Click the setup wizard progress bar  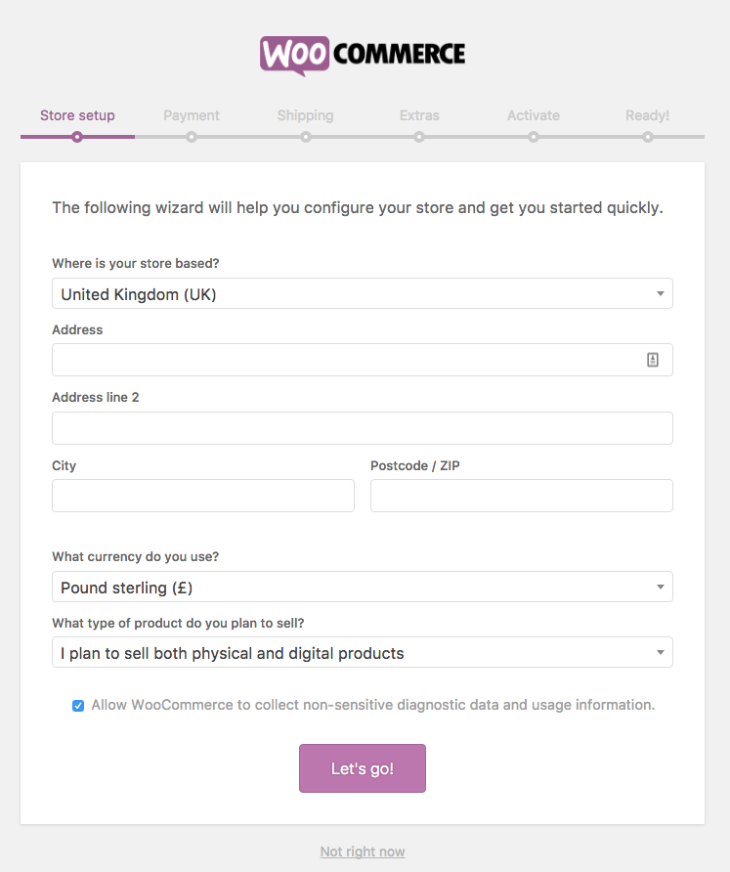pyautogui.click(x=363, y=138)
